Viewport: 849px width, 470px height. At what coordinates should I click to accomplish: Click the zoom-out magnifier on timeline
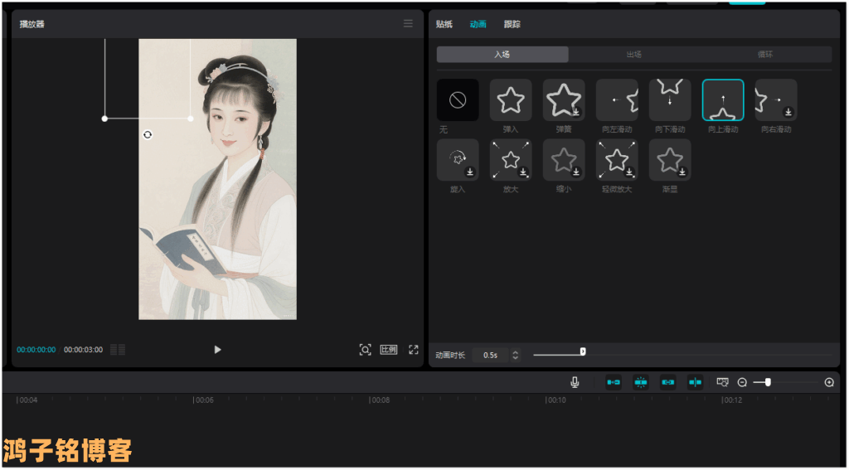[742, 382]
